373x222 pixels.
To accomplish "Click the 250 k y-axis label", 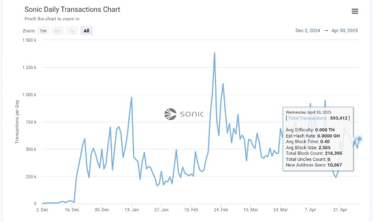I will pos(31,177).
